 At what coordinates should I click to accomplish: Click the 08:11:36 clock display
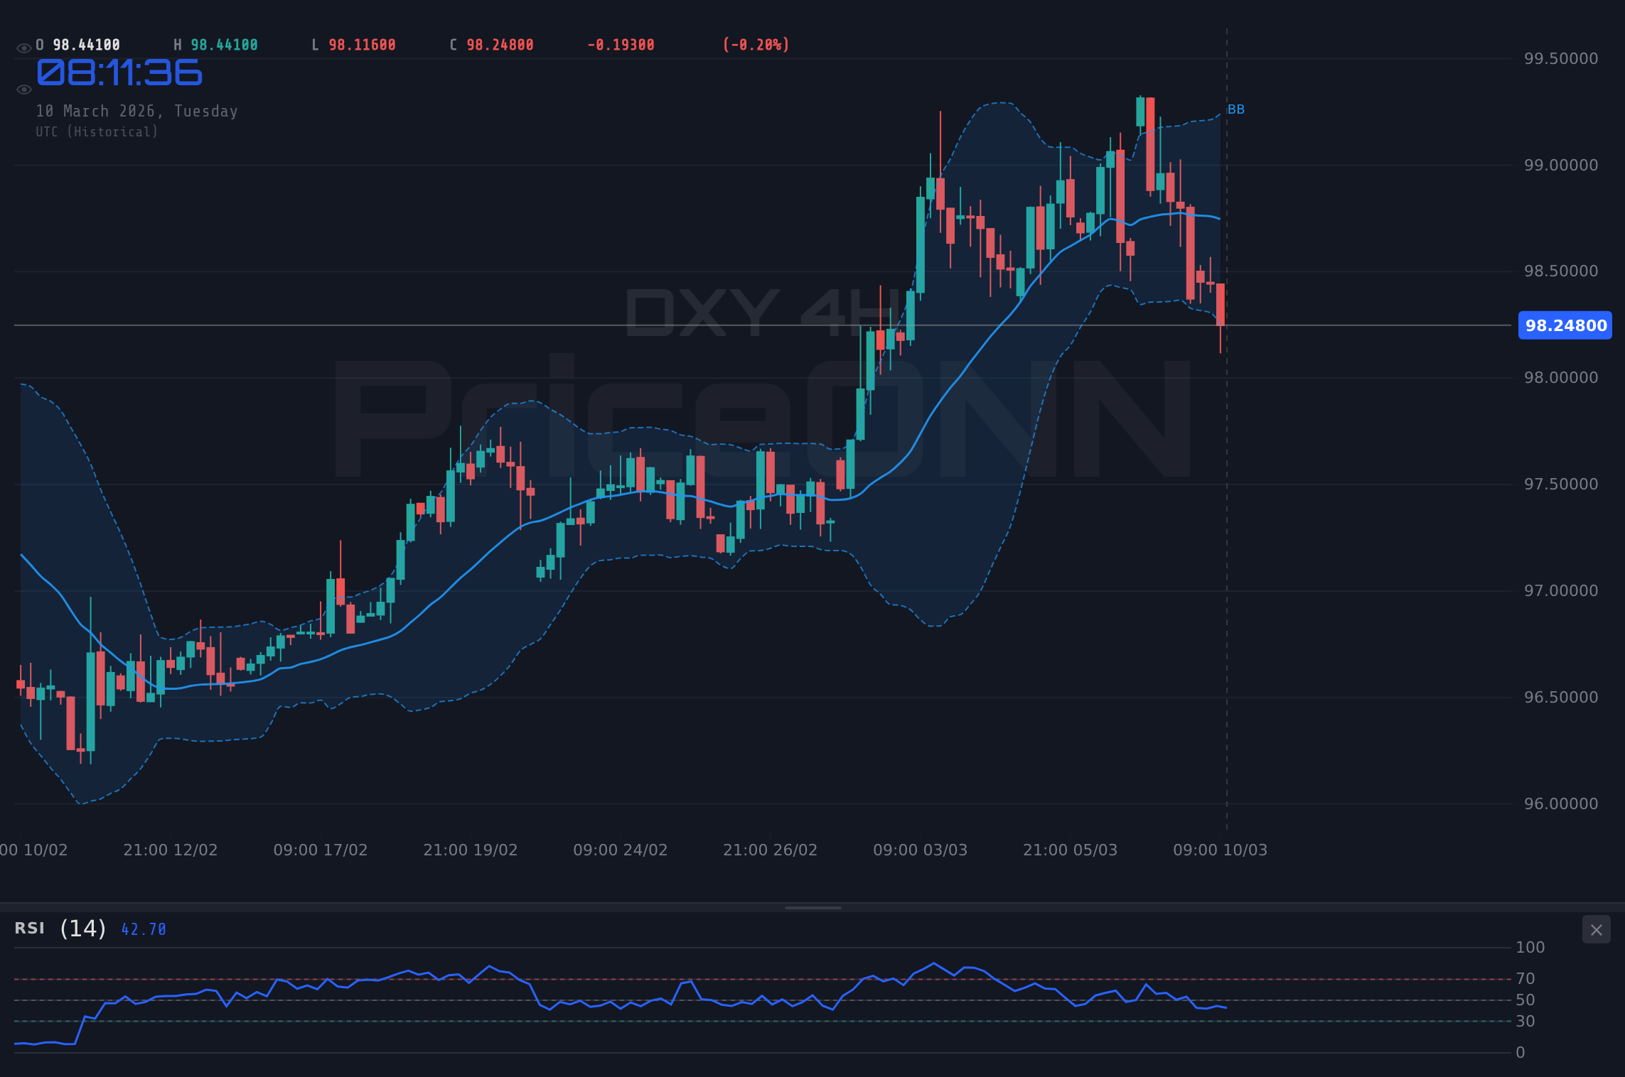(119, 73)
